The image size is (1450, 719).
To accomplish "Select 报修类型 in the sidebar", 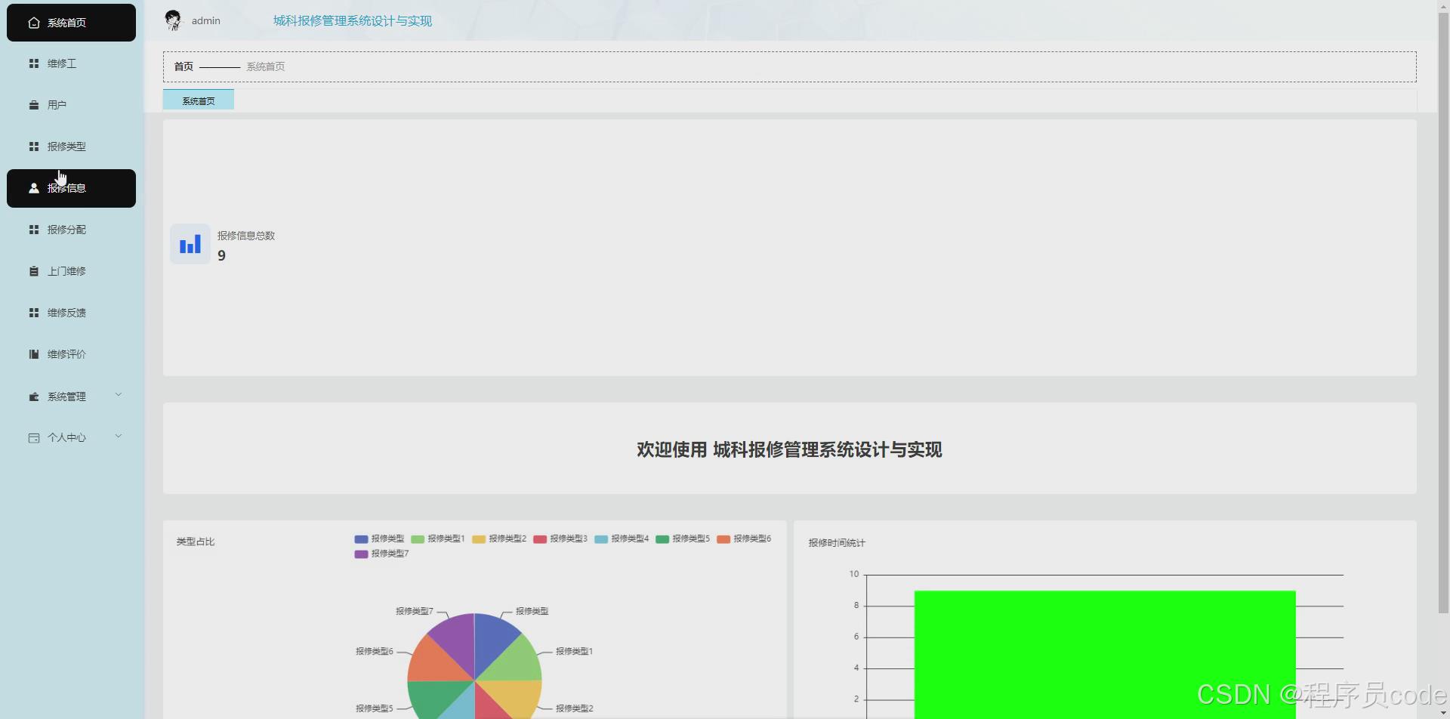I will click(71, 147).
